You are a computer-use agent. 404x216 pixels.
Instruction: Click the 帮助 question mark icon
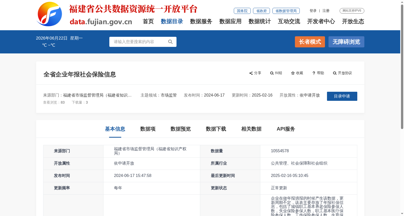[314, 73]
